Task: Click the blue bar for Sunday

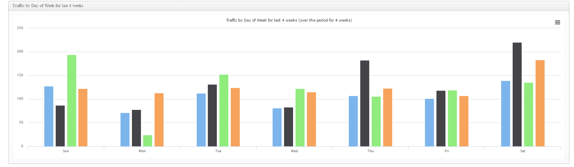Action: coord(49,117)
